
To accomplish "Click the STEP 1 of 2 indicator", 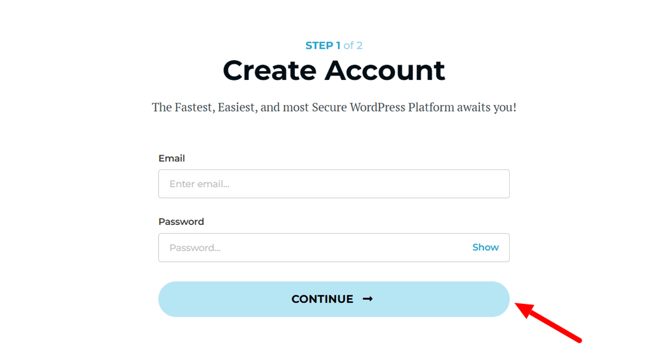I will coord(333,45).
